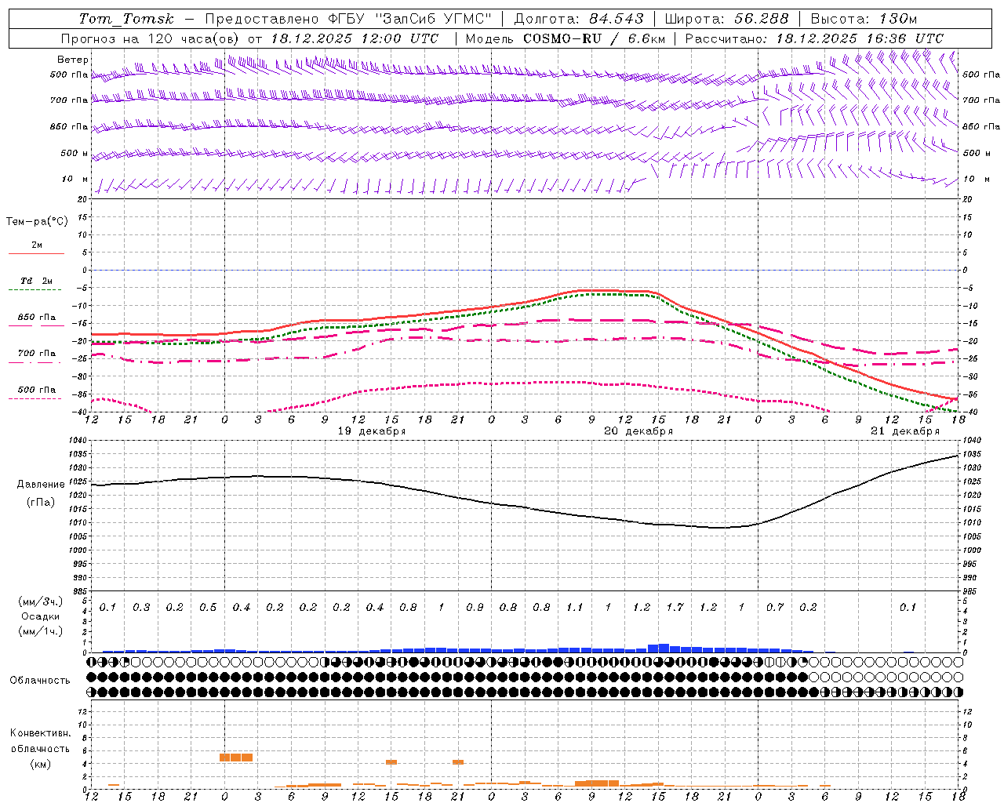Click the '700 гПа' temperature legend entry

[x=37, y=354]
